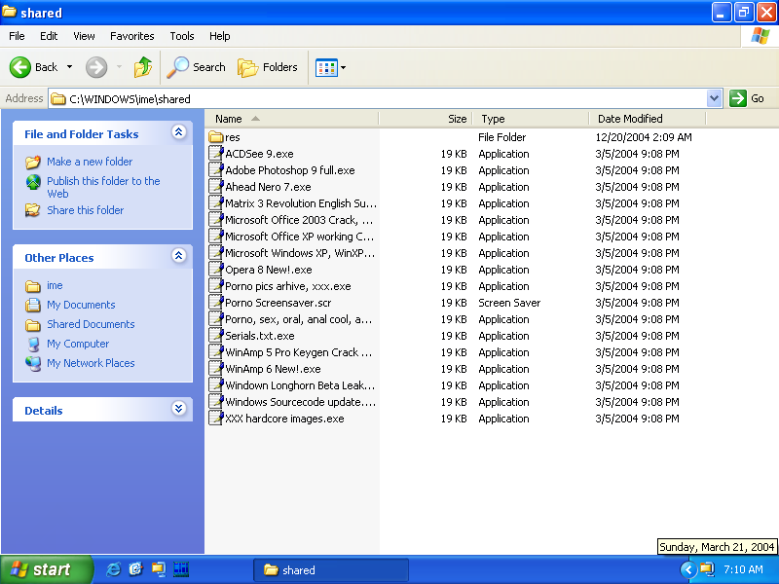Click the green Go arrow button
779x584 pixels.
[x=738, y=98]
